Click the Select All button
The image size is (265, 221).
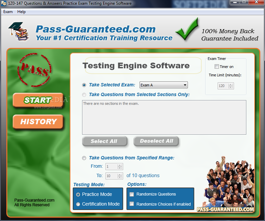point(104,141)
